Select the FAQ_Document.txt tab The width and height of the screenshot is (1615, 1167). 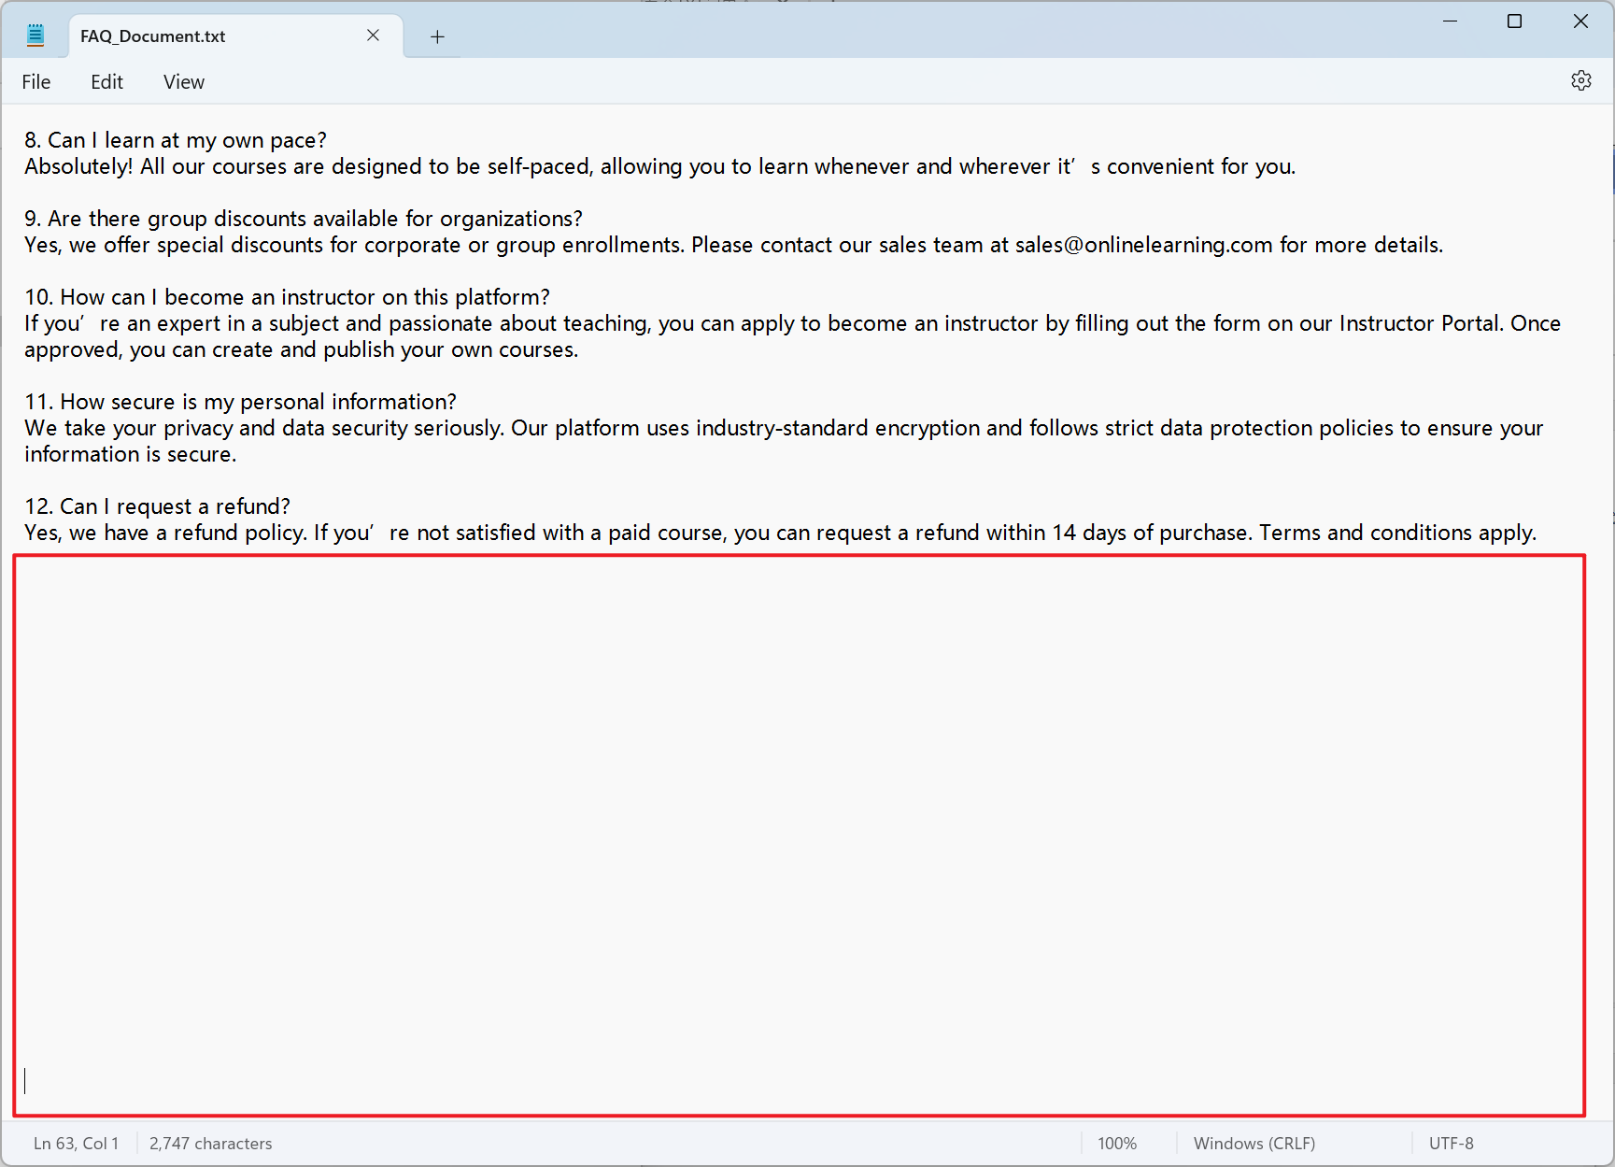tap(187, 36)
